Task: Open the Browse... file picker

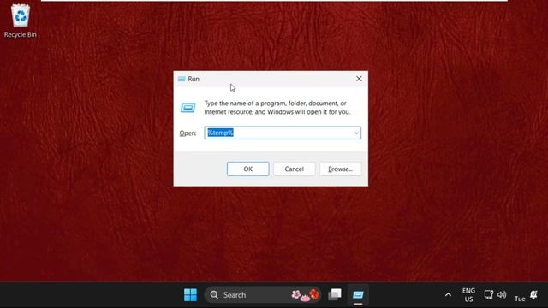Action: tap(341, 169)
